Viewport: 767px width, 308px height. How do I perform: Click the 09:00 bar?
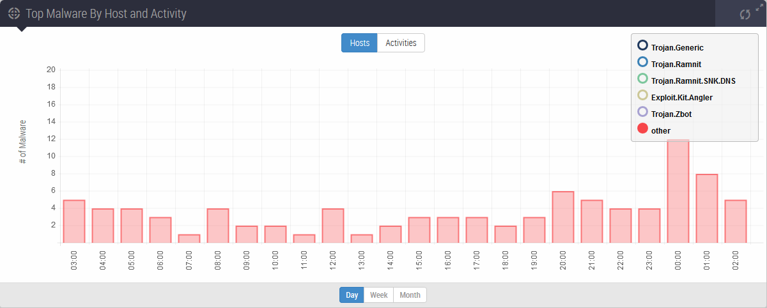[x=247, y=235]
